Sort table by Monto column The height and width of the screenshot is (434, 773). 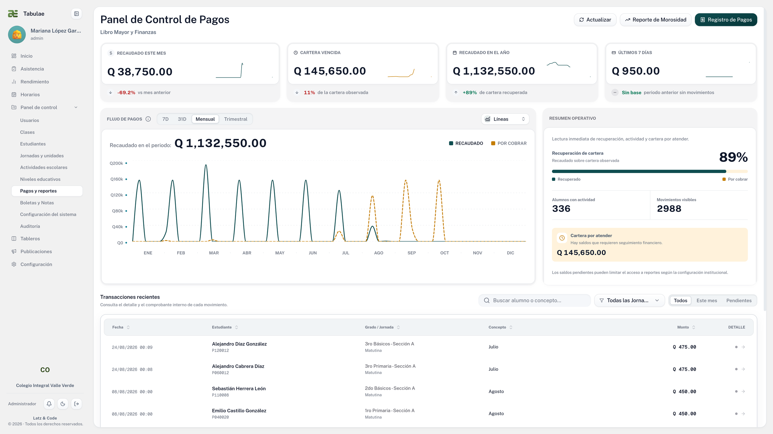(x=686, y=327)
